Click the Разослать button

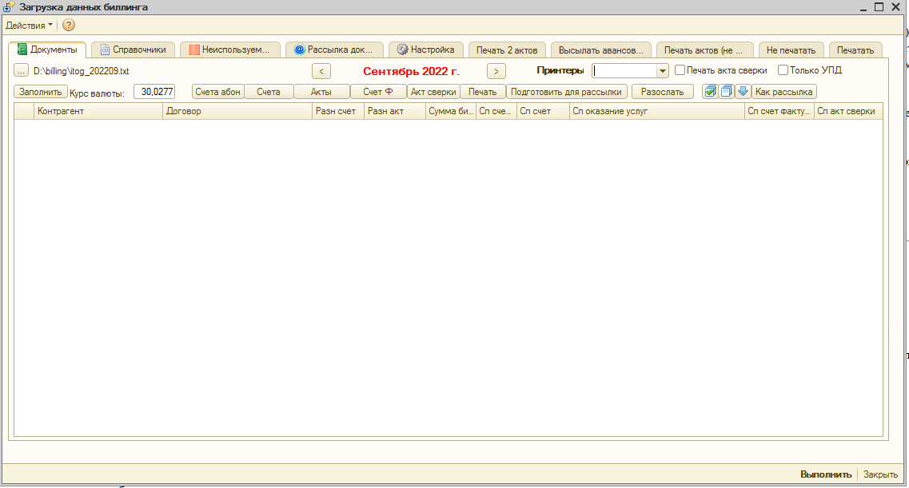coord(663,92)
